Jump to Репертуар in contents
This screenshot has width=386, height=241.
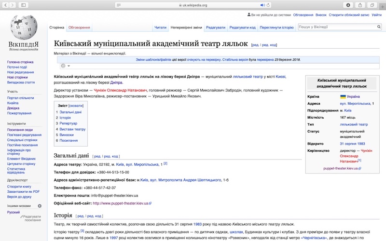(68, 123)
